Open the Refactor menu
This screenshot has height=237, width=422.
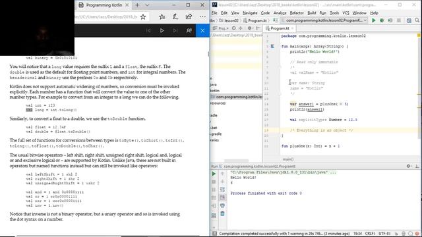pyautogui.click(x=297, y=13)
